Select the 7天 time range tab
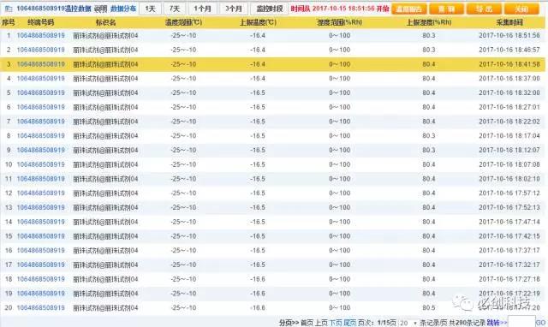 [x=175, y=9]
